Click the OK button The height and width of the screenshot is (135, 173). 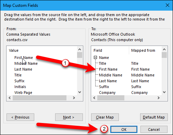click(124, 130)
